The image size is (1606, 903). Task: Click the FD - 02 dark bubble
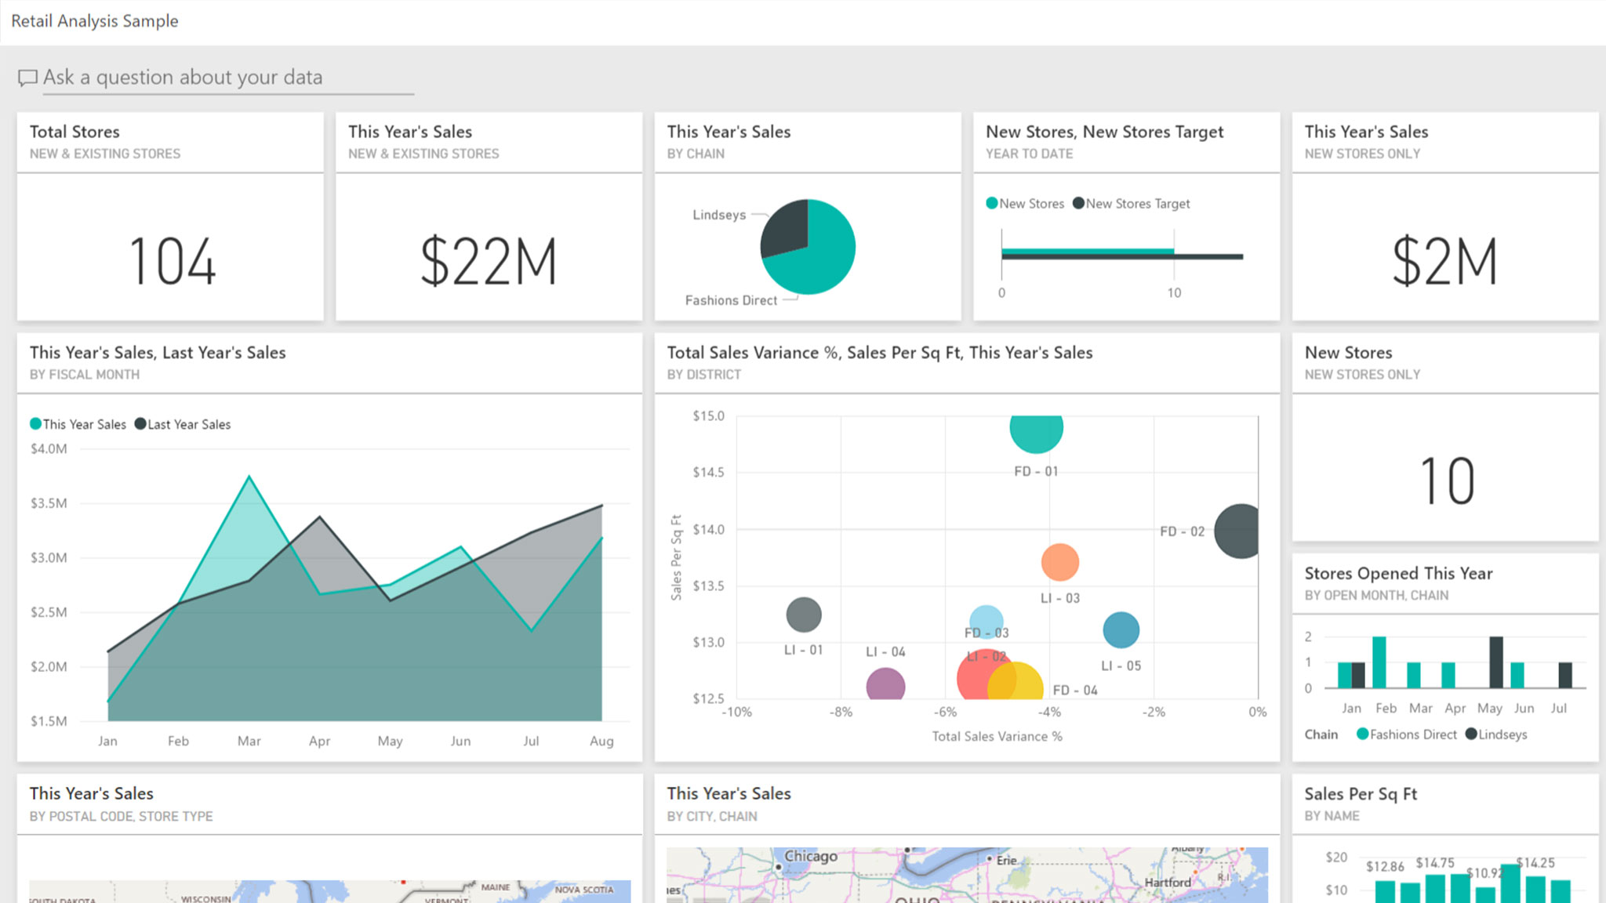coord(1239,531)
